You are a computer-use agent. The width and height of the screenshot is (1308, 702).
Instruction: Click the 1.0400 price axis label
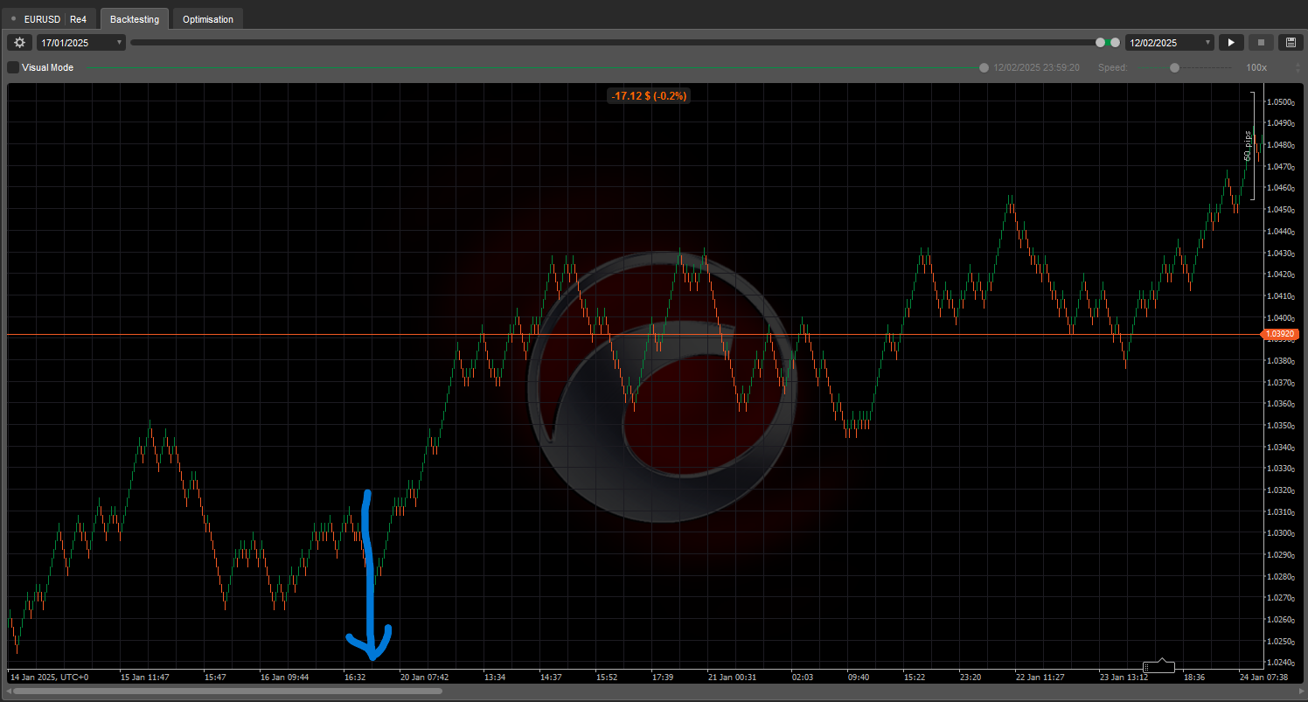(x=1279, y=317)
